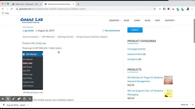Viewport: 195px width, 109px height.
Task: Open a new browser tab
Action: click(x=78, y=4)
